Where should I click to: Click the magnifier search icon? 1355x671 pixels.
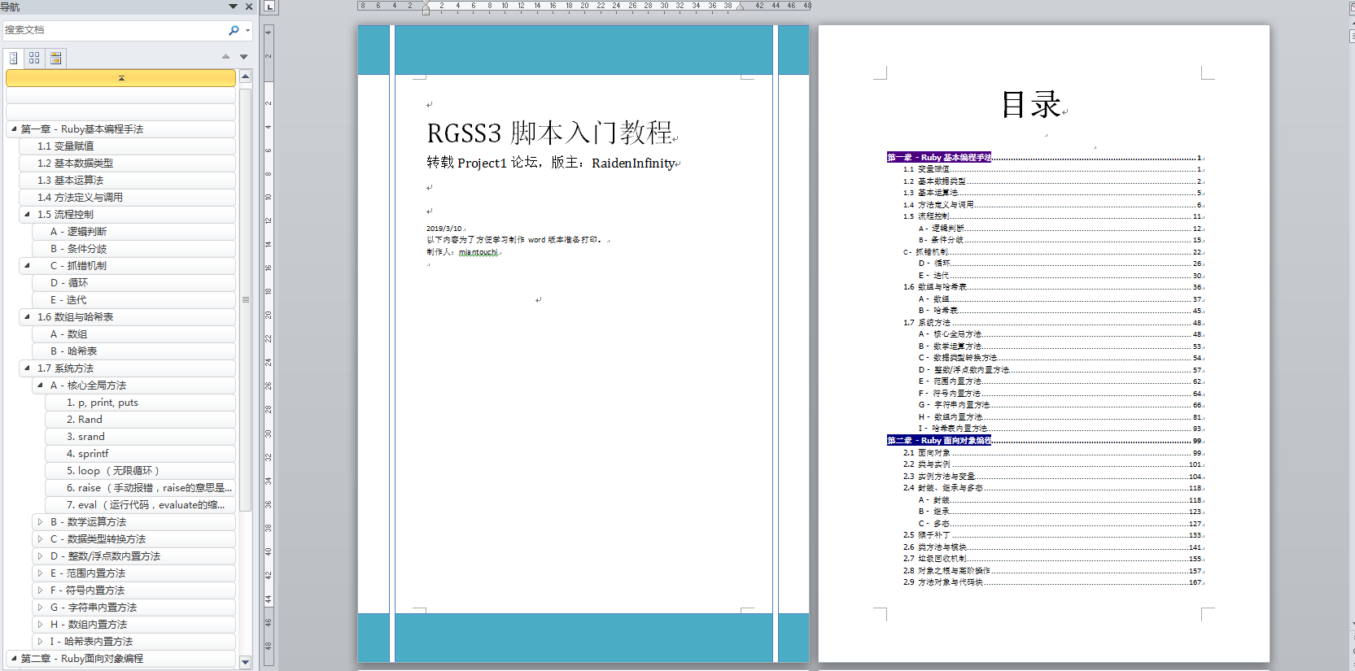(x=234, y=30)
